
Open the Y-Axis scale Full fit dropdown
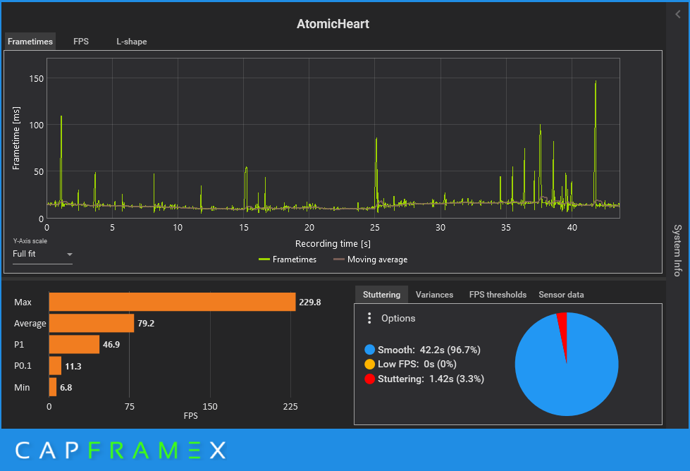[42, 254]
